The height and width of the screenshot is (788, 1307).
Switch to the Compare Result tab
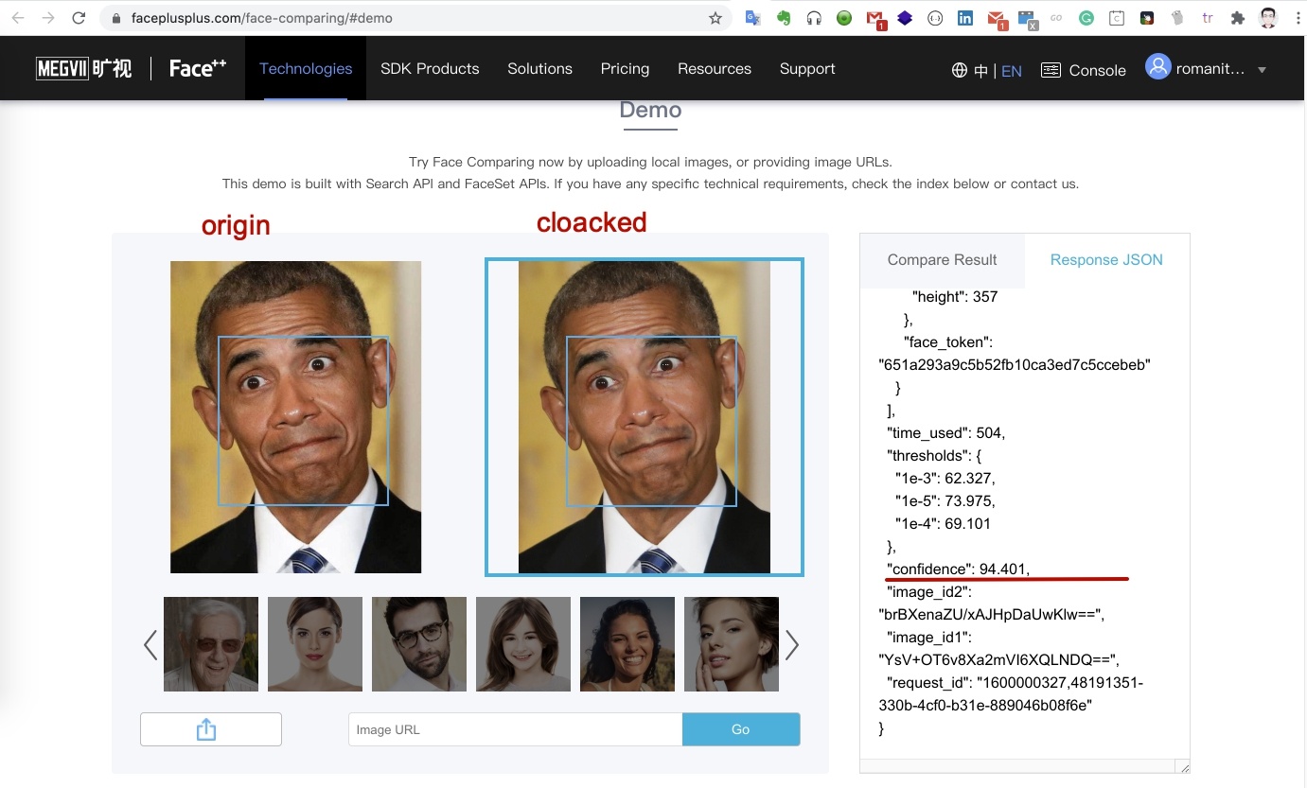(x=942, y=259)
